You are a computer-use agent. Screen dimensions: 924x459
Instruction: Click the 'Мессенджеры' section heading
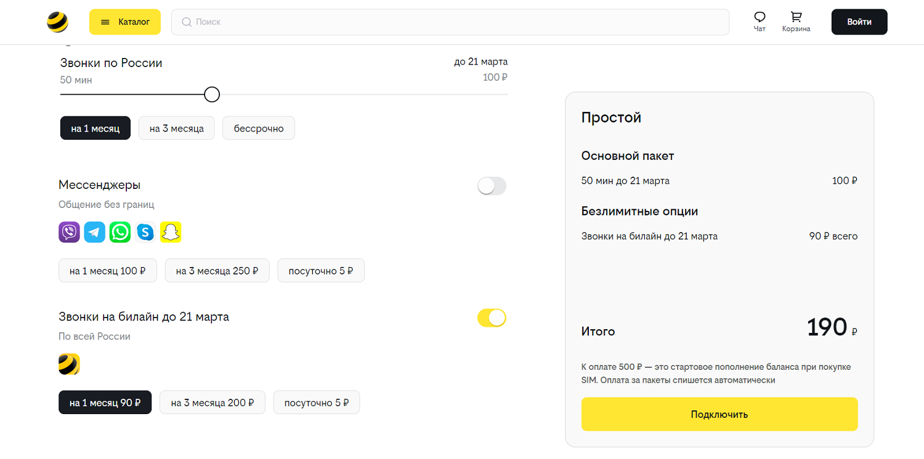pyautogui.click(x=100, y=185)
